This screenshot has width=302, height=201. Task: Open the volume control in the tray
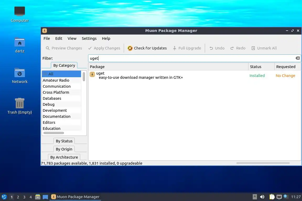(x=262, y=197)
